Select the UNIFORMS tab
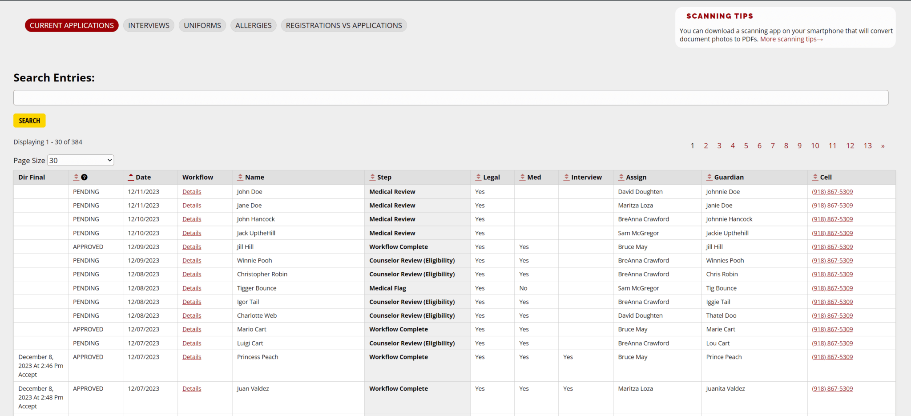Viewport: 911px width, 416px height. pos(202,25)
